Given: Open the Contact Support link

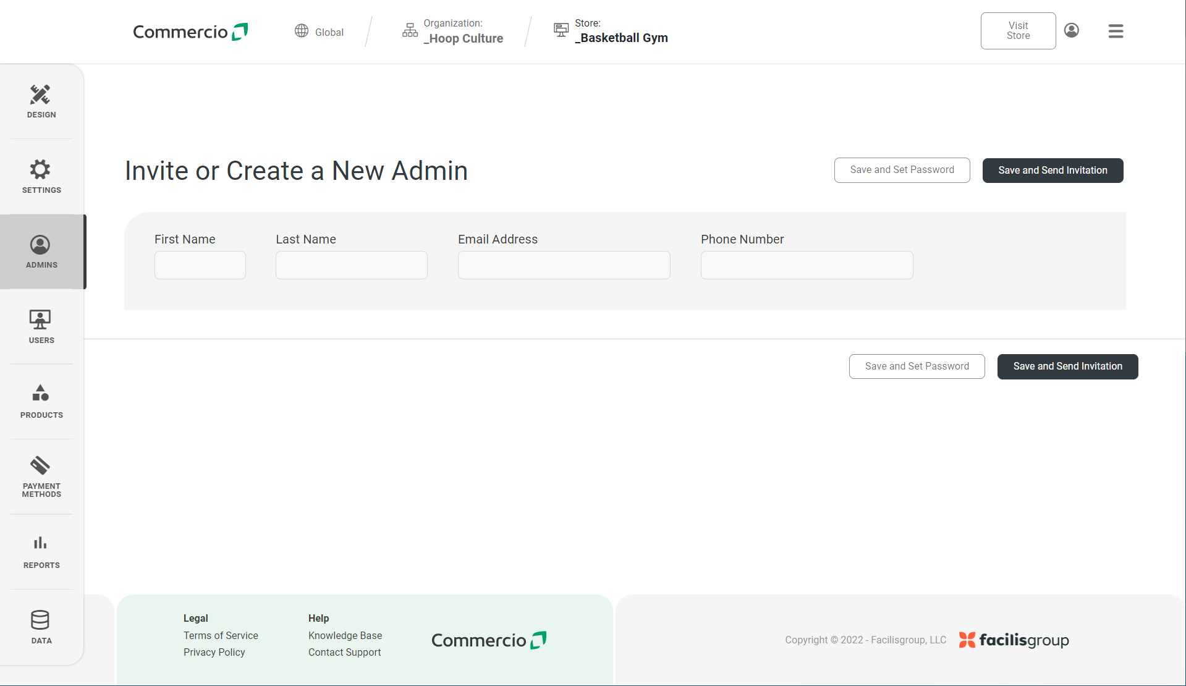Looking at the screenshot, I should (x=344, y=652).
